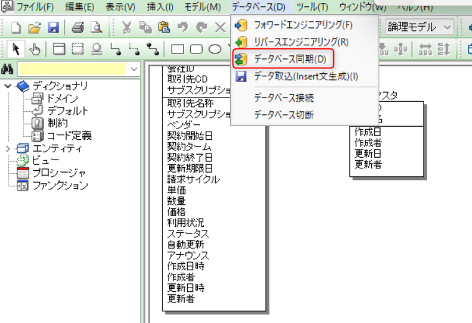This screenshot has height=323, width=472.
Task: Choose データベース同期(D) from the menu
Action: pos(289,59)
